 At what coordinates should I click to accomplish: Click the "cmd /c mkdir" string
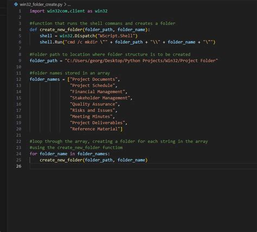(x=86, y=42)
